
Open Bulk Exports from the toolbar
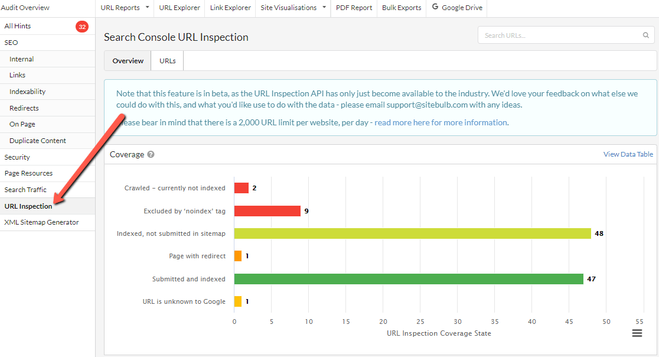[402, 8]
